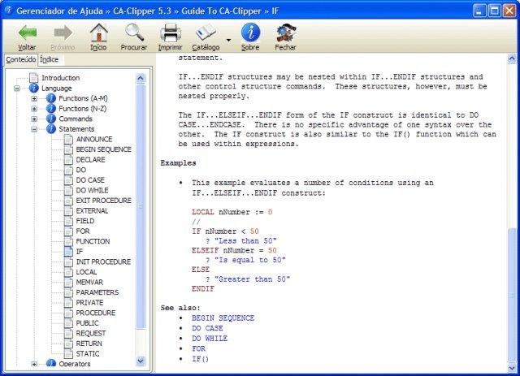
Task: Follow the DO WHILE see-also link
Action: click(210, 339)
